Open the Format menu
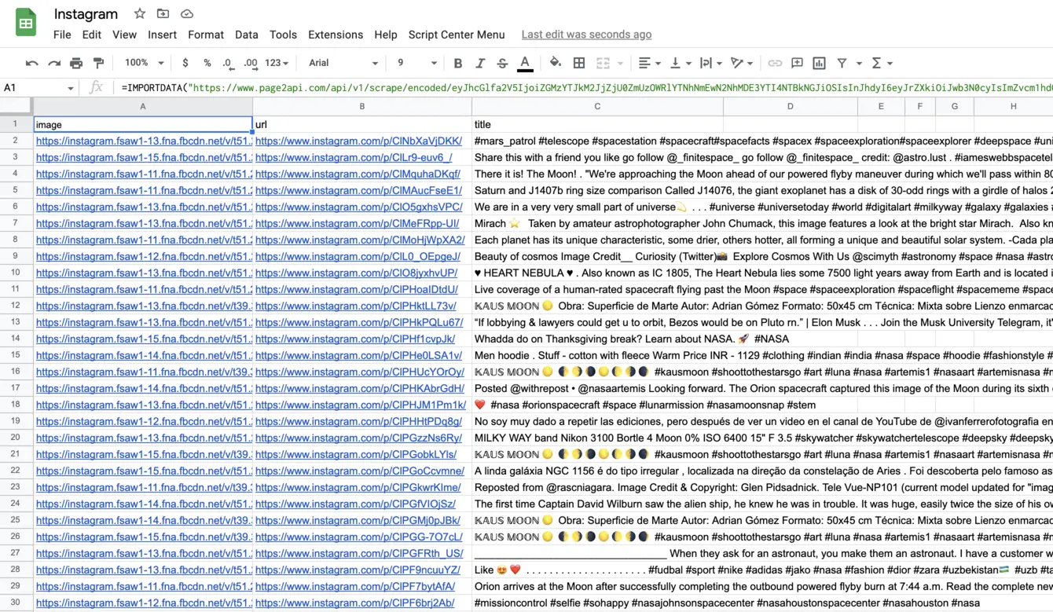Screen dimensions: 1053x612 tap(206, 35)
